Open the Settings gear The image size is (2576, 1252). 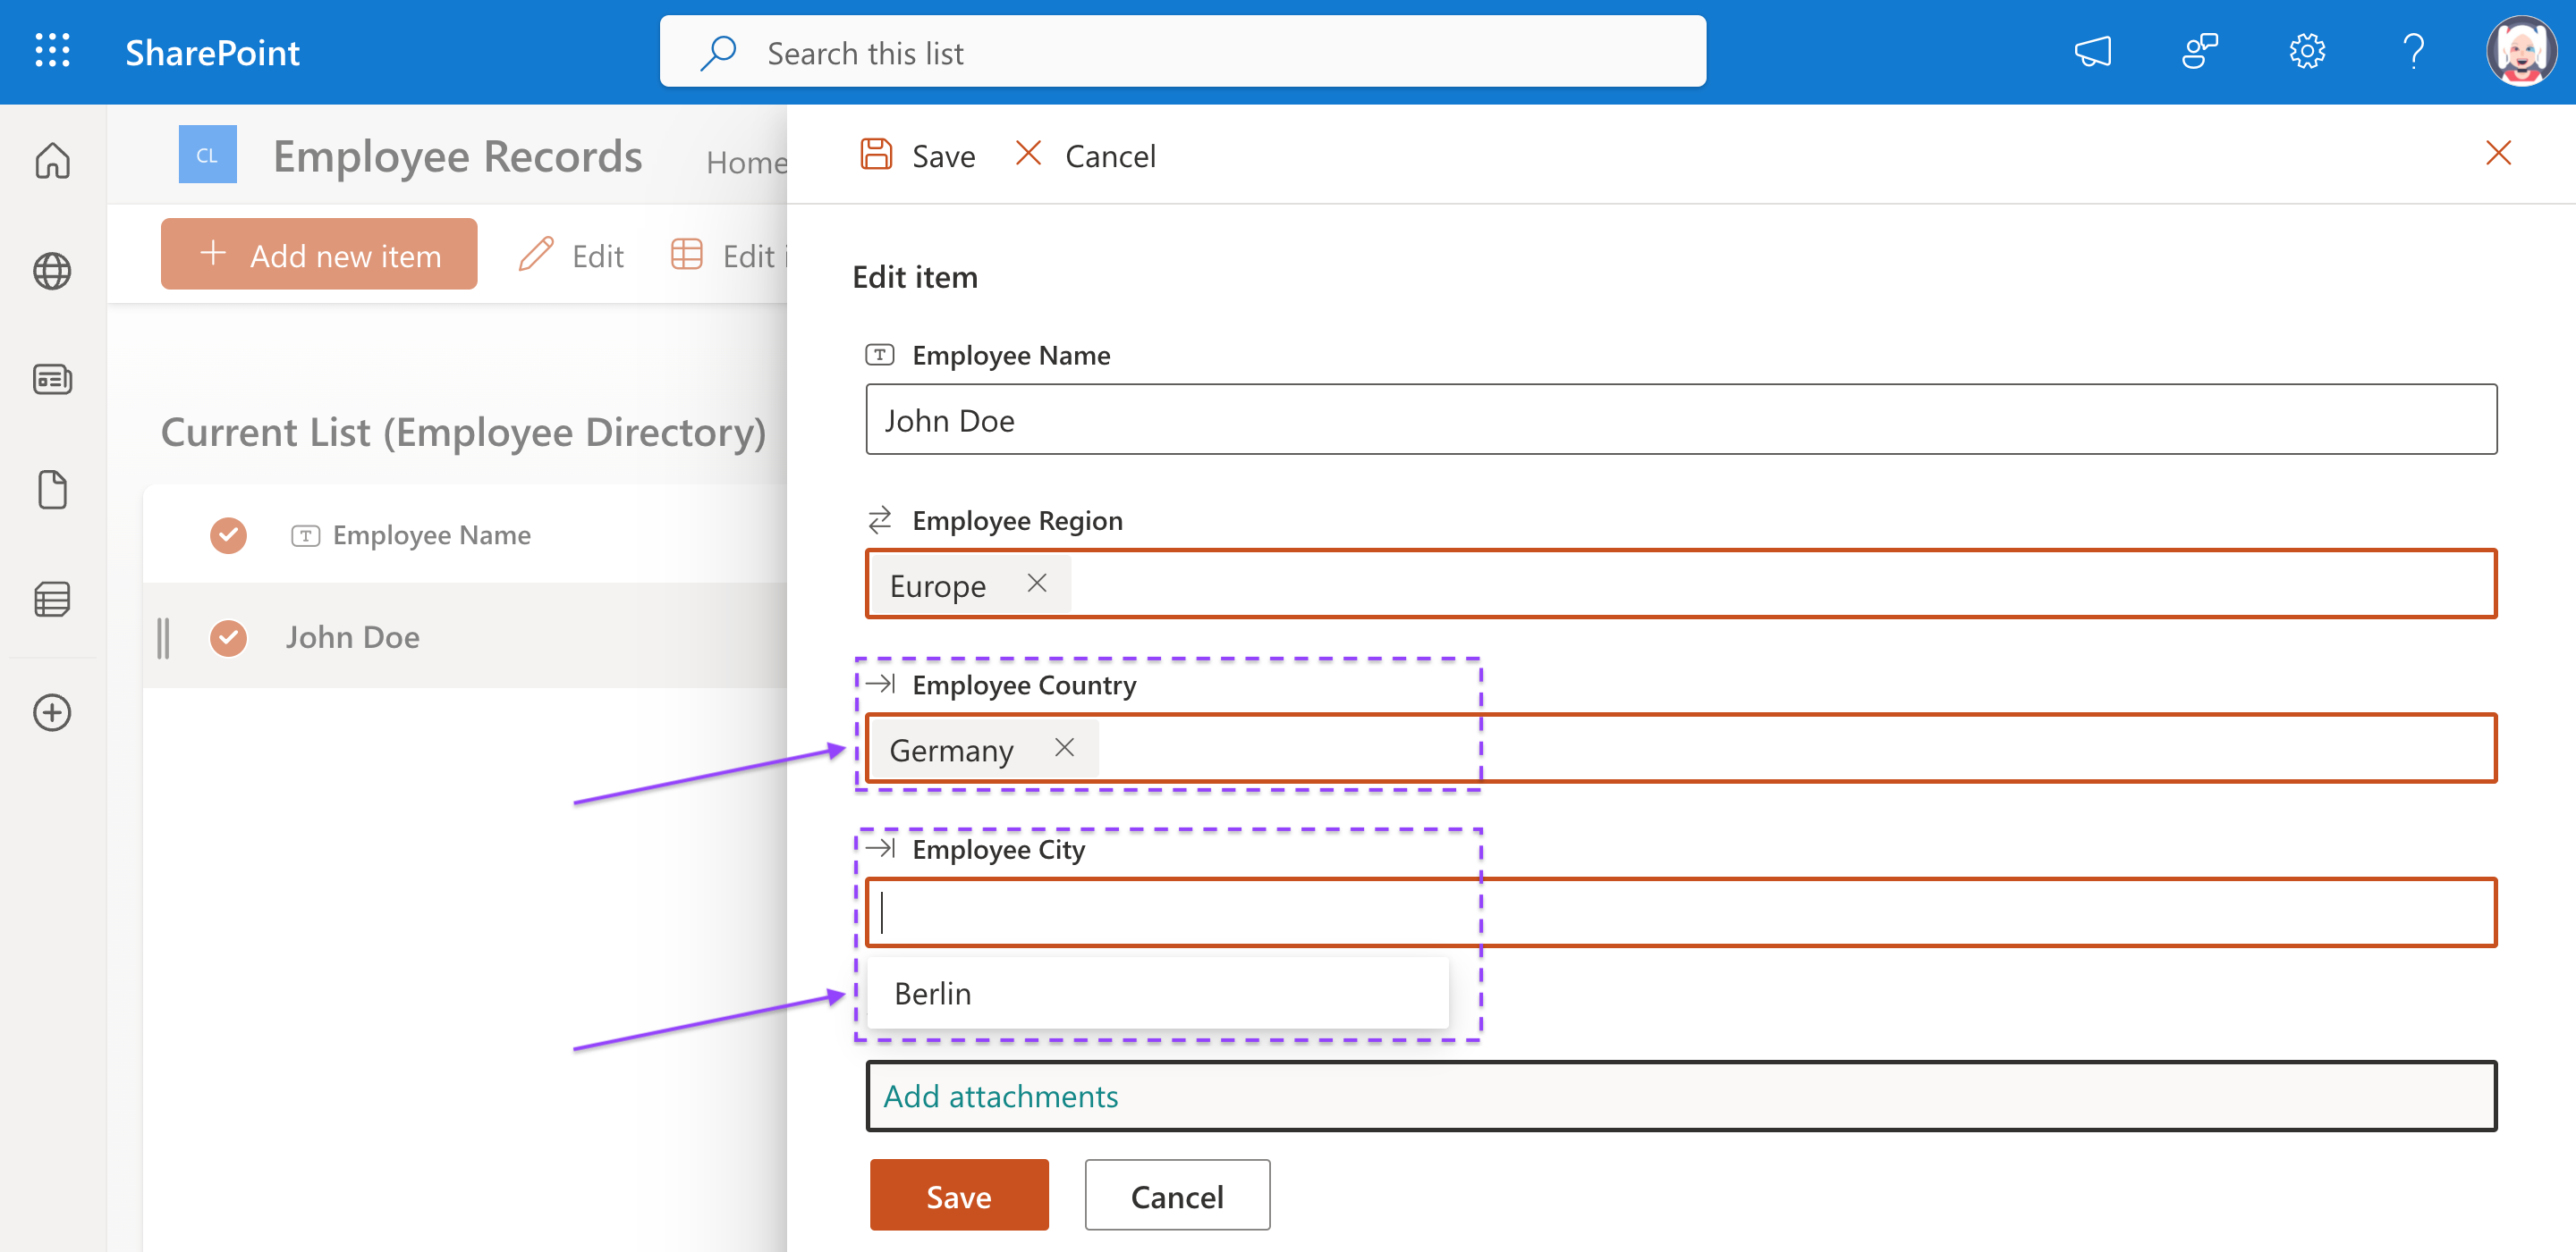(x=2306, y=51)
